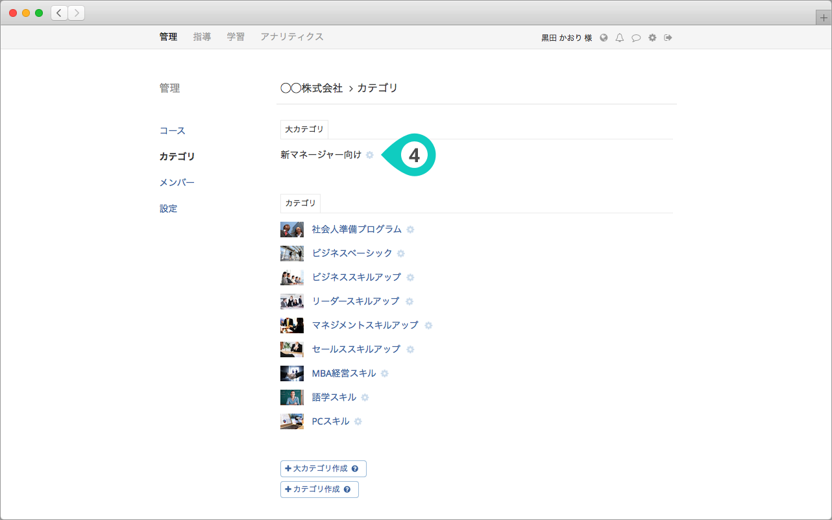Click gear icon beside MBA経営スキル

pyautogui.click(x=385, y=373)
